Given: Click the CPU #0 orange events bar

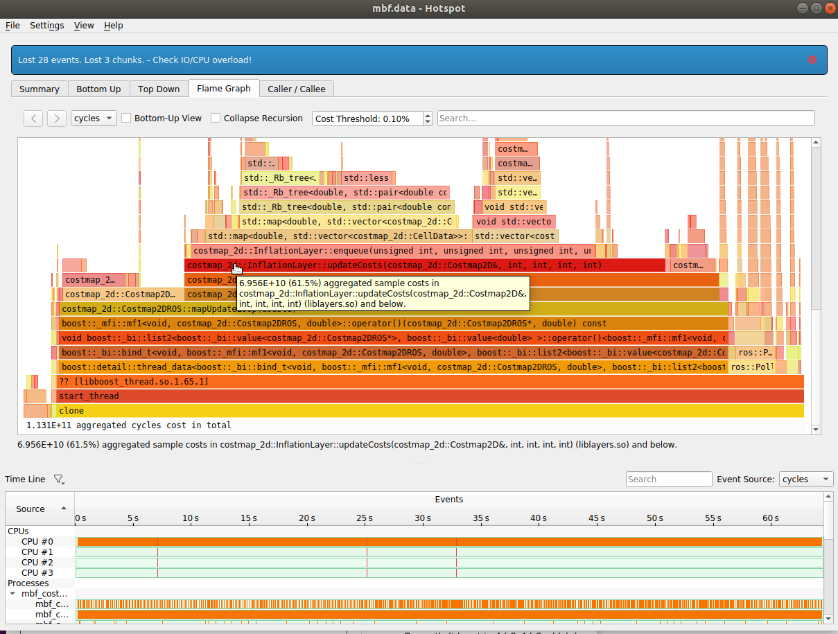Looking at the screenshot, I should [x=449, y=541].
